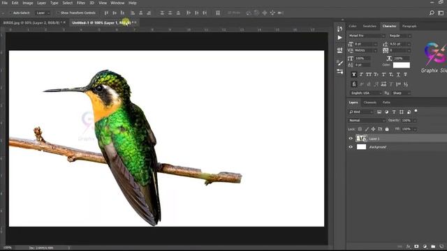Enable Show Transform Controls checkbox

58,13
